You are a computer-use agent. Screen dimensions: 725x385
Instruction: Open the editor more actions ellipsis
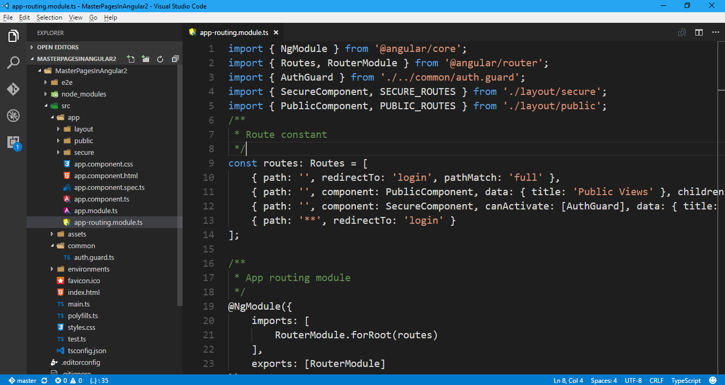coord(714,32)
